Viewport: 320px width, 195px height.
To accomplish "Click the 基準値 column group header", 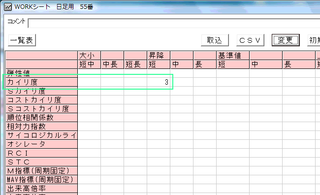I will 233,56.
